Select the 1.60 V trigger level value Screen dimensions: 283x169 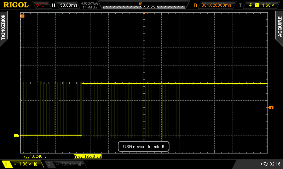point(268,5)
